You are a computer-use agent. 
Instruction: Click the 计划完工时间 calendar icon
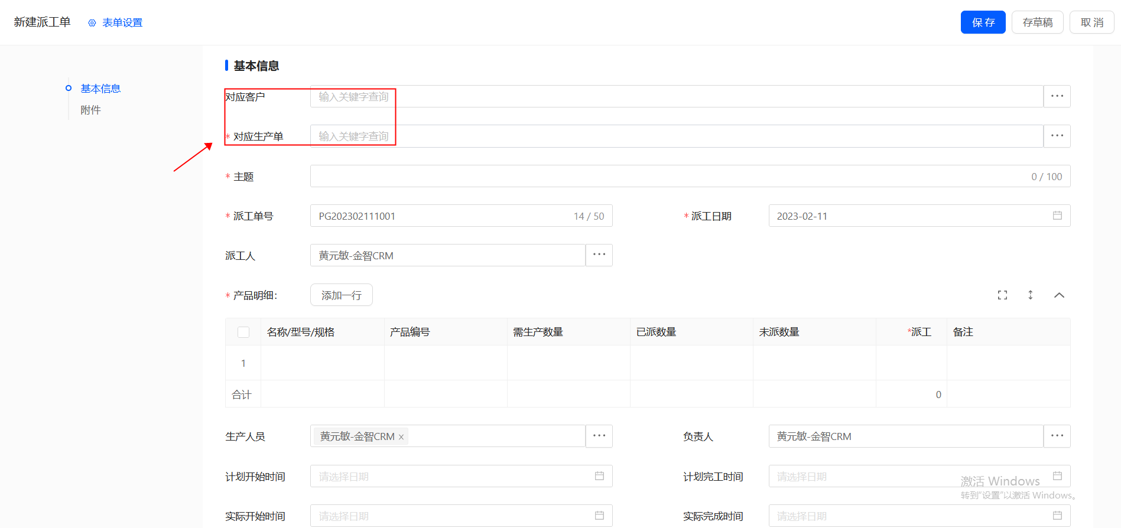click(1057, 476)
